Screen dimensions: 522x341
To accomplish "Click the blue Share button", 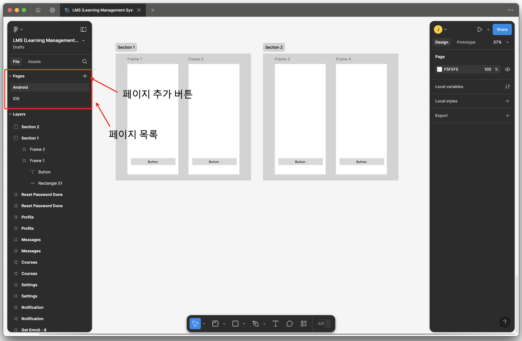I will click(x=502, y=30).
